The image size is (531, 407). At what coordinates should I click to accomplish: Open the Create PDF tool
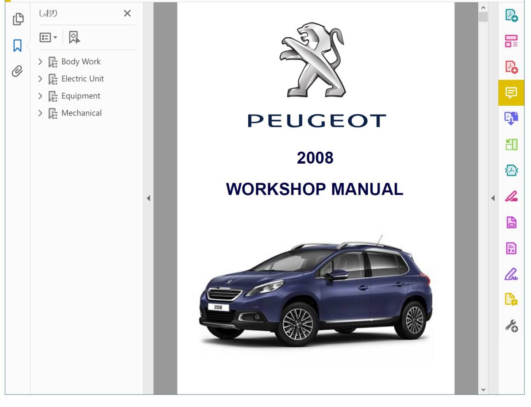point(512,67)
